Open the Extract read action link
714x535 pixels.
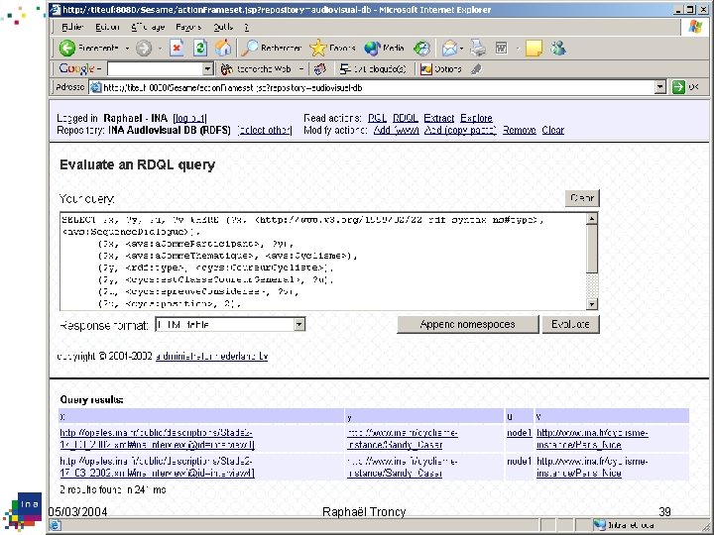point(439,118)
